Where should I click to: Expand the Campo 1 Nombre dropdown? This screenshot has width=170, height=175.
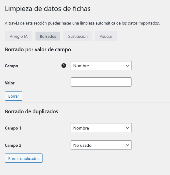pos(101,128)
